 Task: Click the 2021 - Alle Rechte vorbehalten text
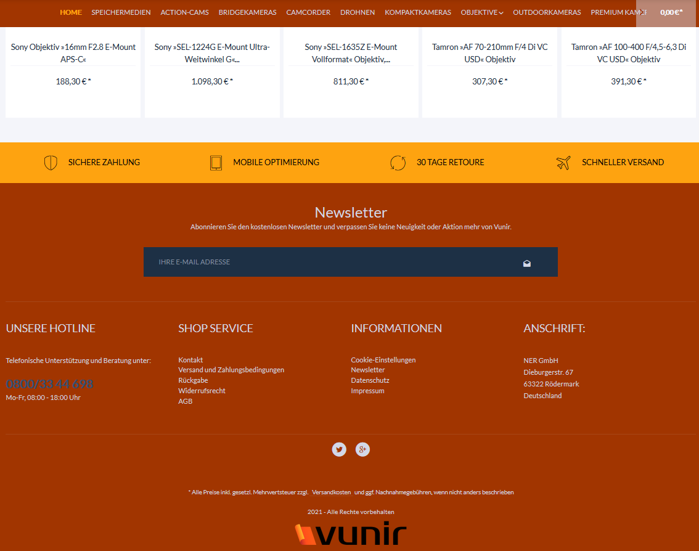351,512
